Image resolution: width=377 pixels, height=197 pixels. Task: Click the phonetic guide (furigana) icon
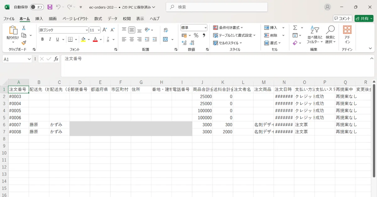coord(108,39)
